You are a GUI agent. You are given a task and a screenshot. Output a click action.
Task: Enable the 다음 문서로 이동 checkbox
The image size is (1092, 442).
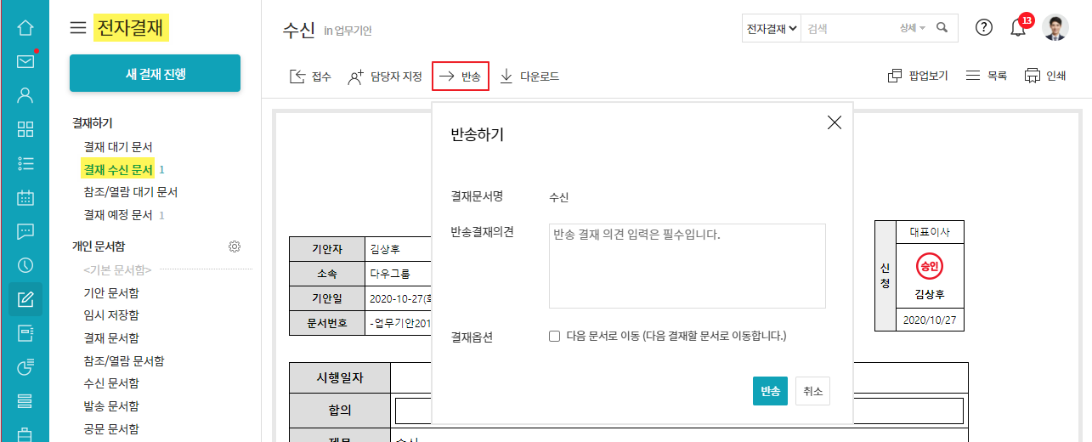click(x=555, y=337)
